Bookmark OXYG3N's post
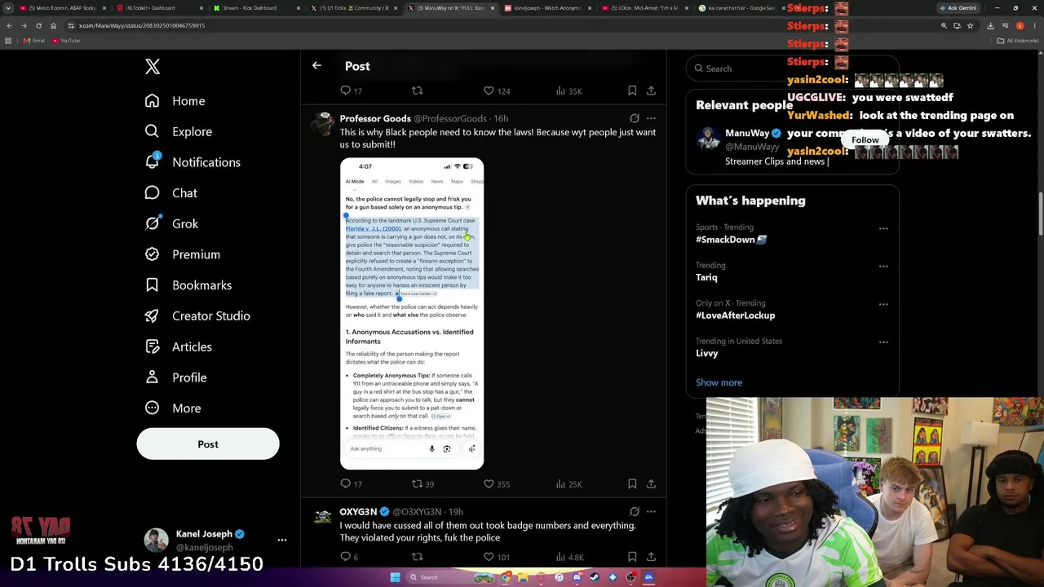Viewport: 1044px width, 587px height. click(632, 557)
